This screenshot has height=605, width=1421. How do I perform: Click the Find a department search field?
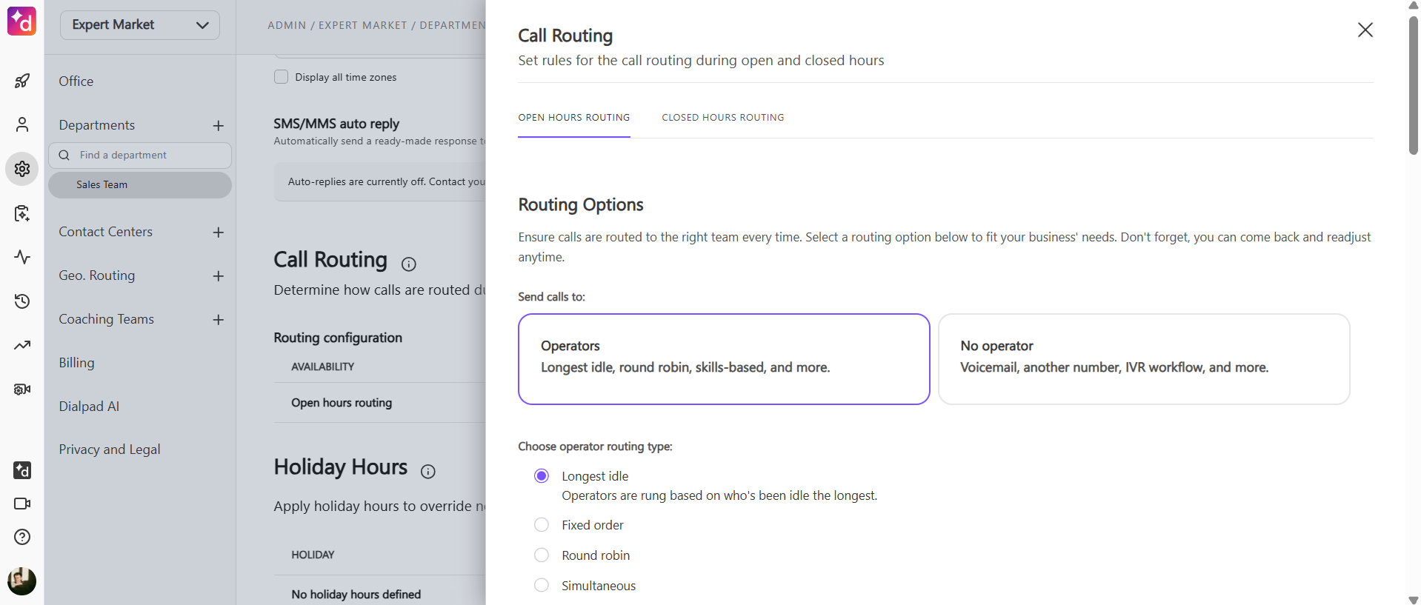140,156
